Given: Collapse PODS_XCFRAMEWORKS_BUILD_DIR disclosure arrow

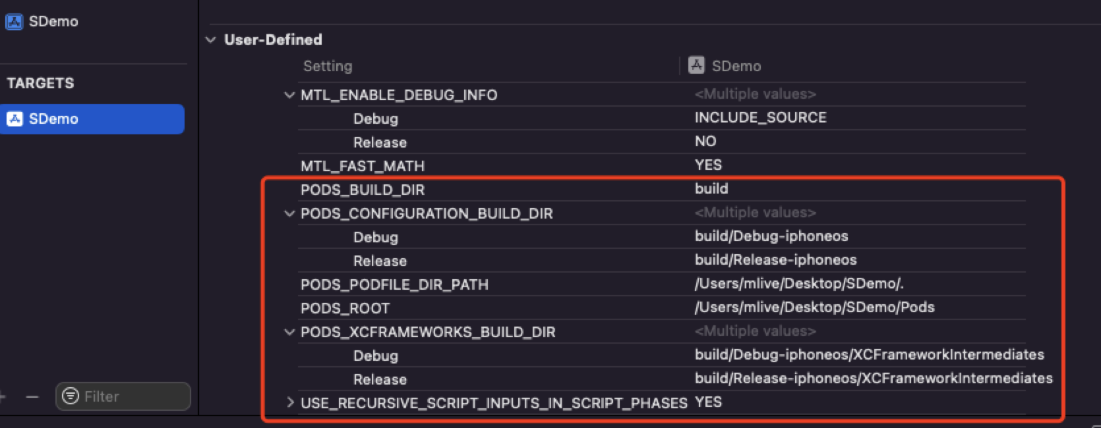Looking at the screenshot, I should click(x=289, y=332).
